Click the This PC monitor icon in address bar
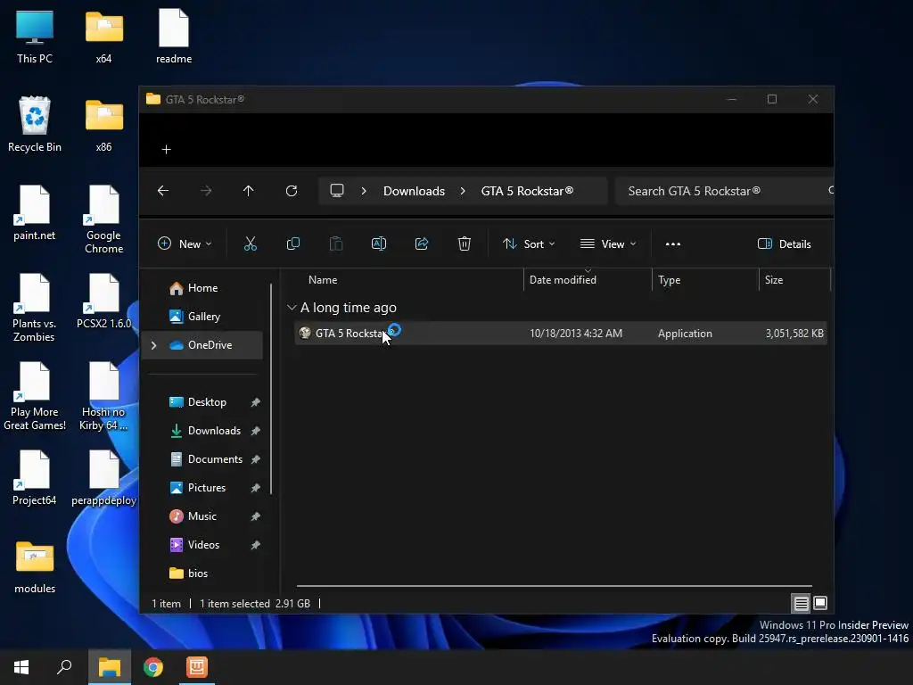The height and width of the screenshot is (685, 913). coord(336,191)
